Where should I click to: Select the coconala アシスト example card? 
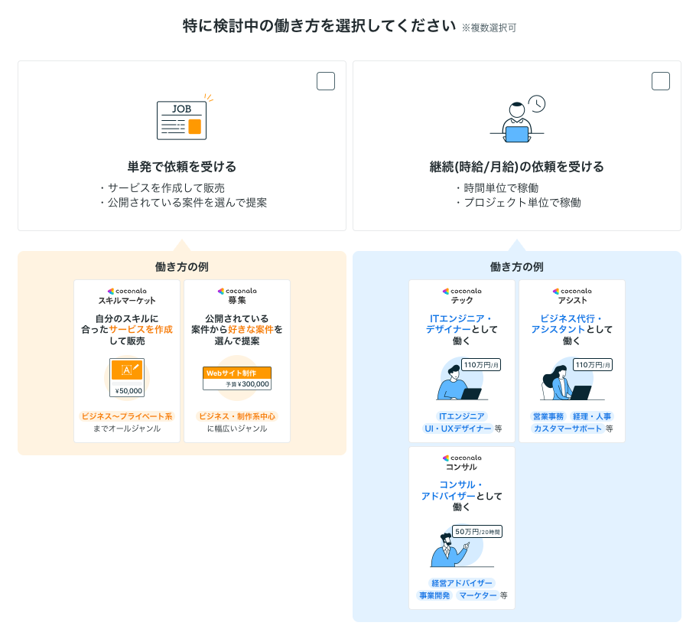coord(572,360)
